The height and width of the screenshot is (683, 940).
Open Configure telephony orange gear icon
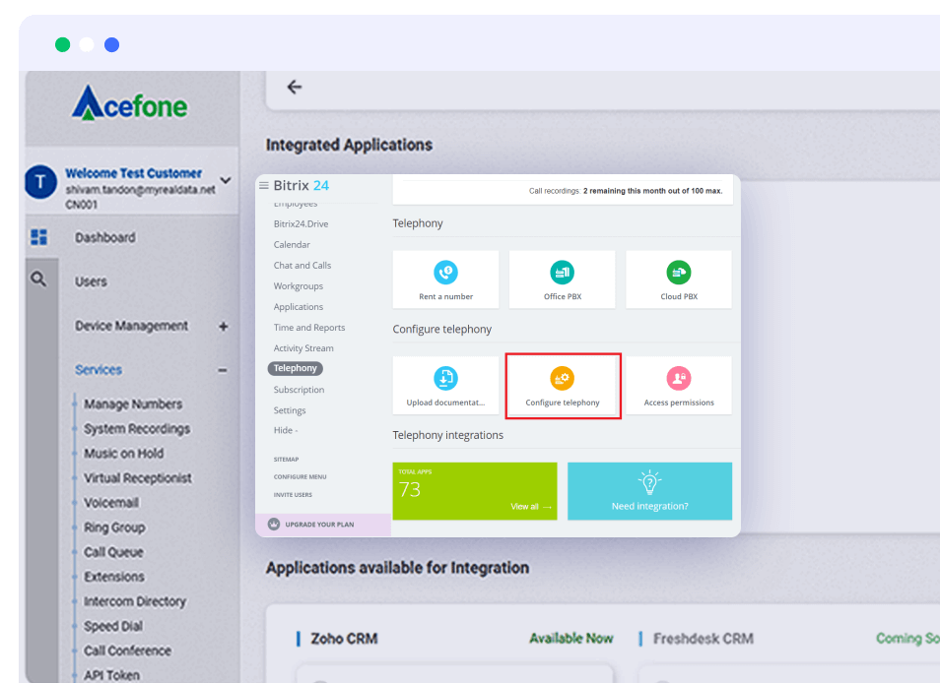click(563, 378)
